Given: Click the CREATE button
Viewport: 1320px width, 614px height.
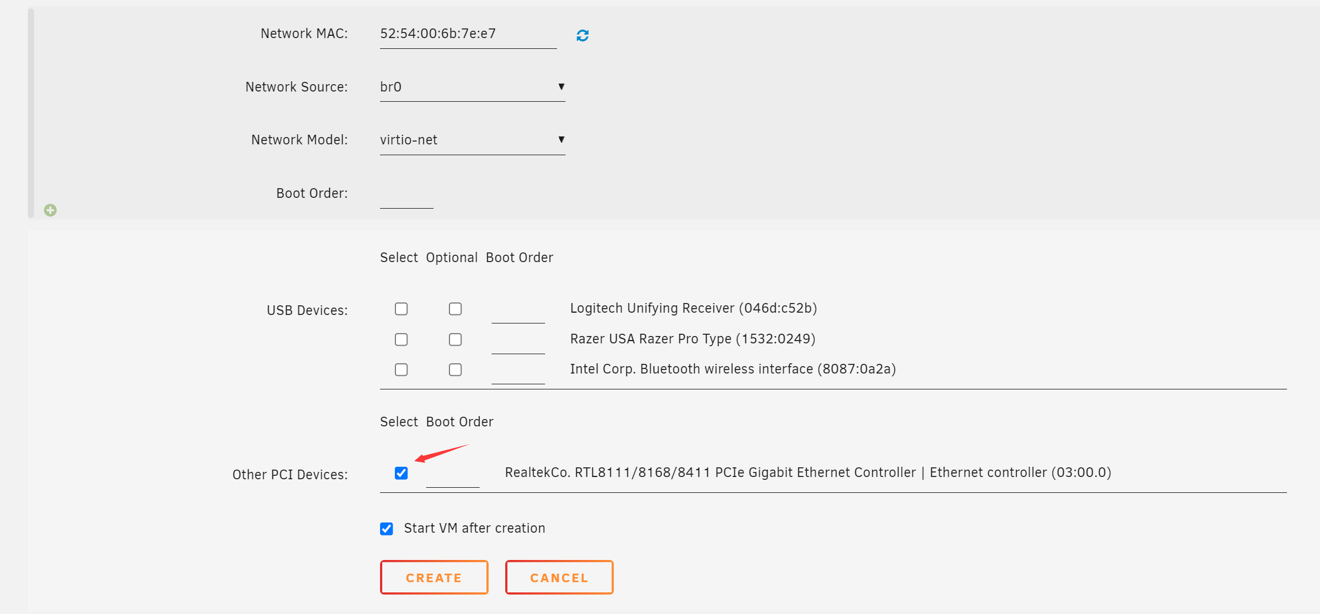Looking at the screenshot, I should (x=434, y=578).
